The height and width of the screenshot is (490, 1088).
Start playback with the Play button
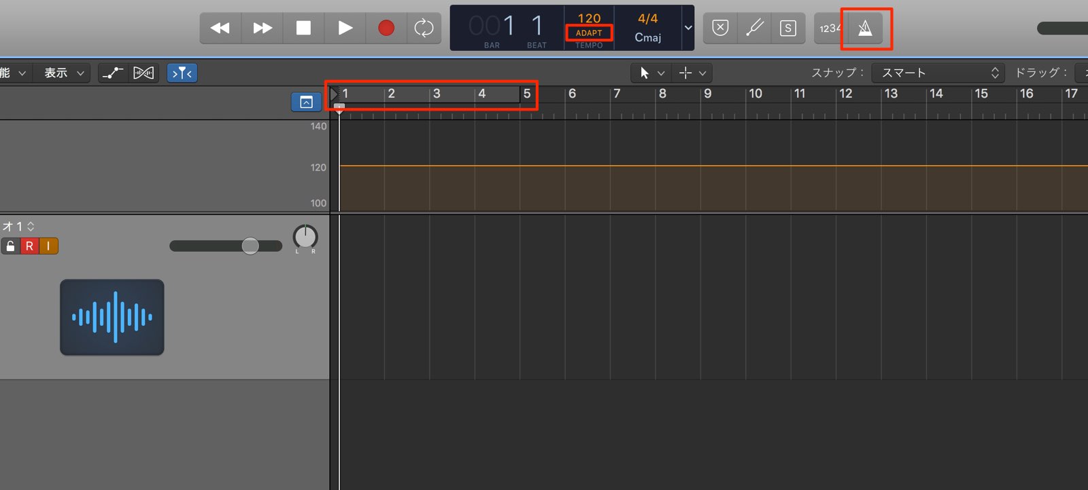[x=345, y=28]
